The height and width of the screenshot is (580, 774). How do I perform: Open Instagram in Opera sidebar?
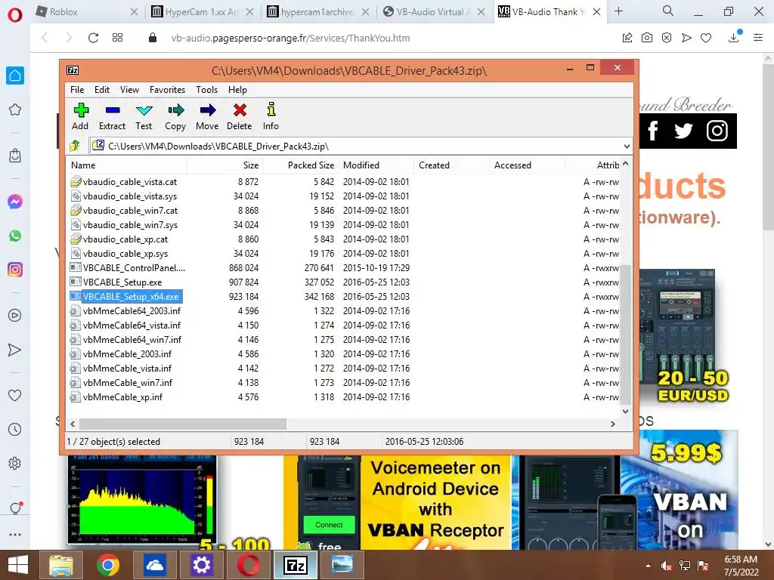click(15, 270)
